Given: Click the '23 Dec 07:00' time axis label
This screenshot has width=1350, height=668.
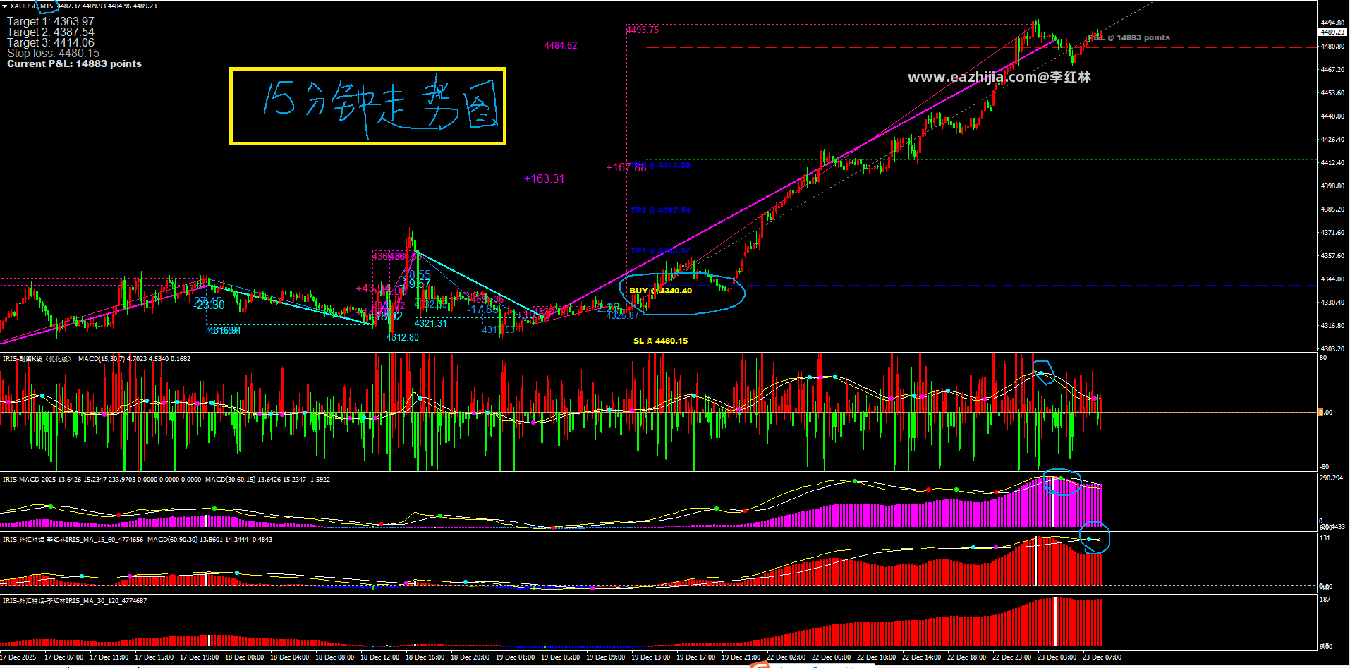Looking at the screenshot, I should click(1102, 657).
